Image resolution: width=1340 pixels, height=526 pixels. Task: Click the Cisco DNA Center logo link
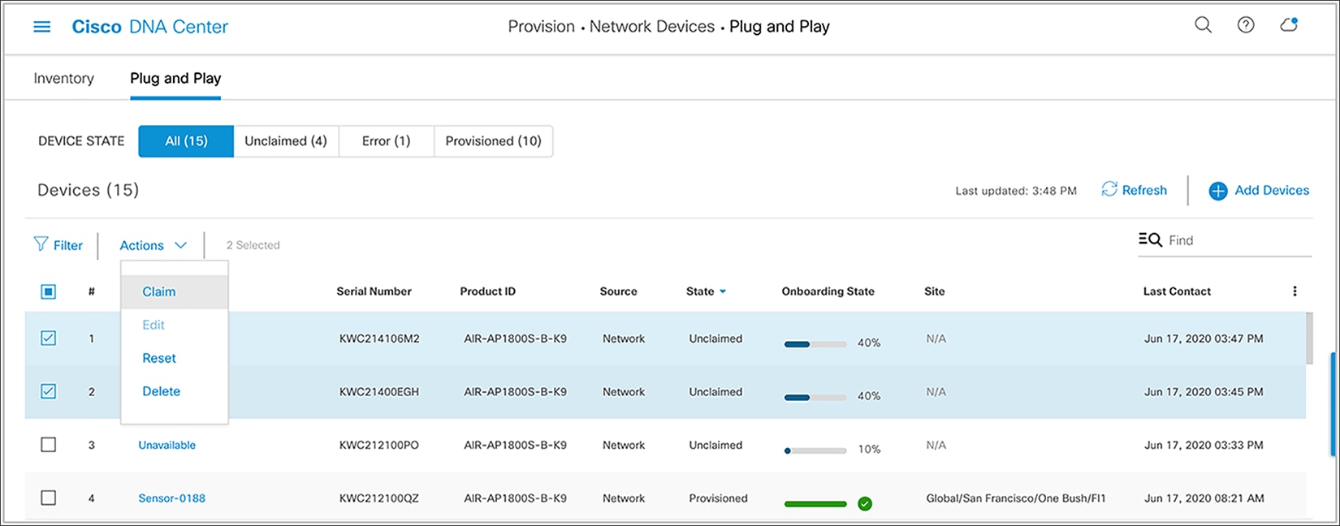[x=150, y=27]
